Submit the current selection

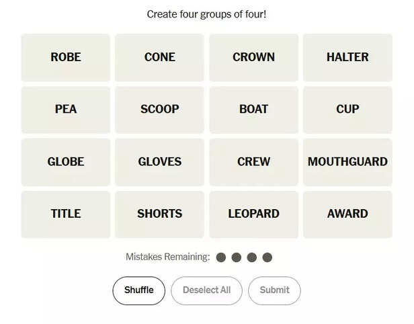point(274,290)
